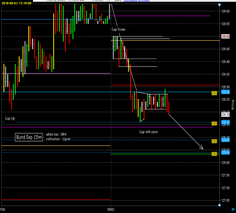Click the 128.45 price axis label

pyautogui.click(x=225, y=49)
